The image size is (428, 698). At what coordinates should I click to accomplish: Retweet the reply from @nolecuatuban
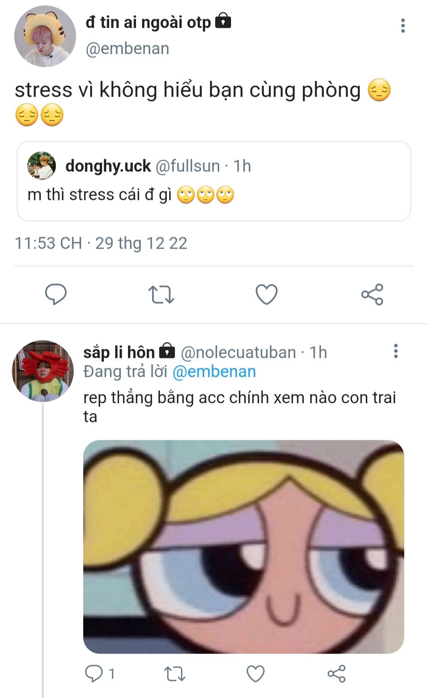174,673
